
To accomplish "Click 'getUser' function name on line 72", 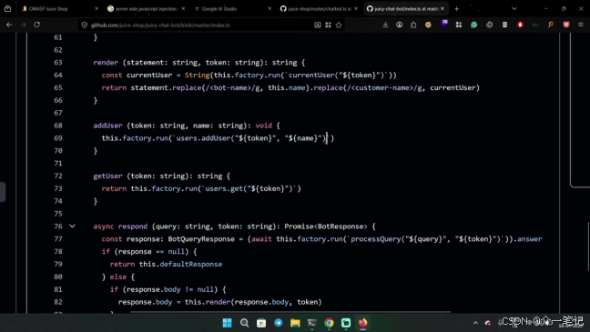I will [108, 176].
